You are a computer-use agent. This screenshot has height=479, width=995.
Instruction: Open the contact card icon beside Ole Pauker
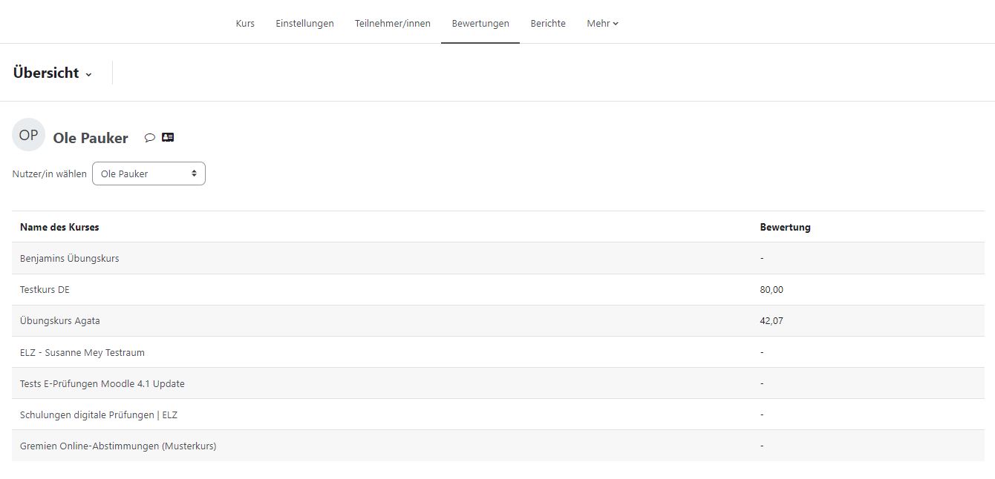tap(168, 138)
